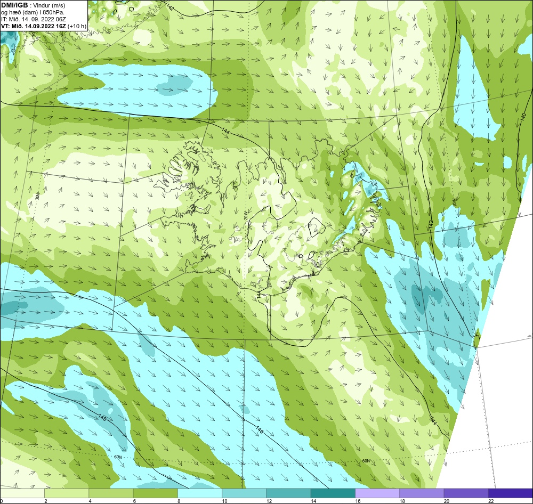Viewport: 533px width, 504px height.
Task: Pick the 4–6 m/s green legend swatch
Action: click(x=111, y=493)
